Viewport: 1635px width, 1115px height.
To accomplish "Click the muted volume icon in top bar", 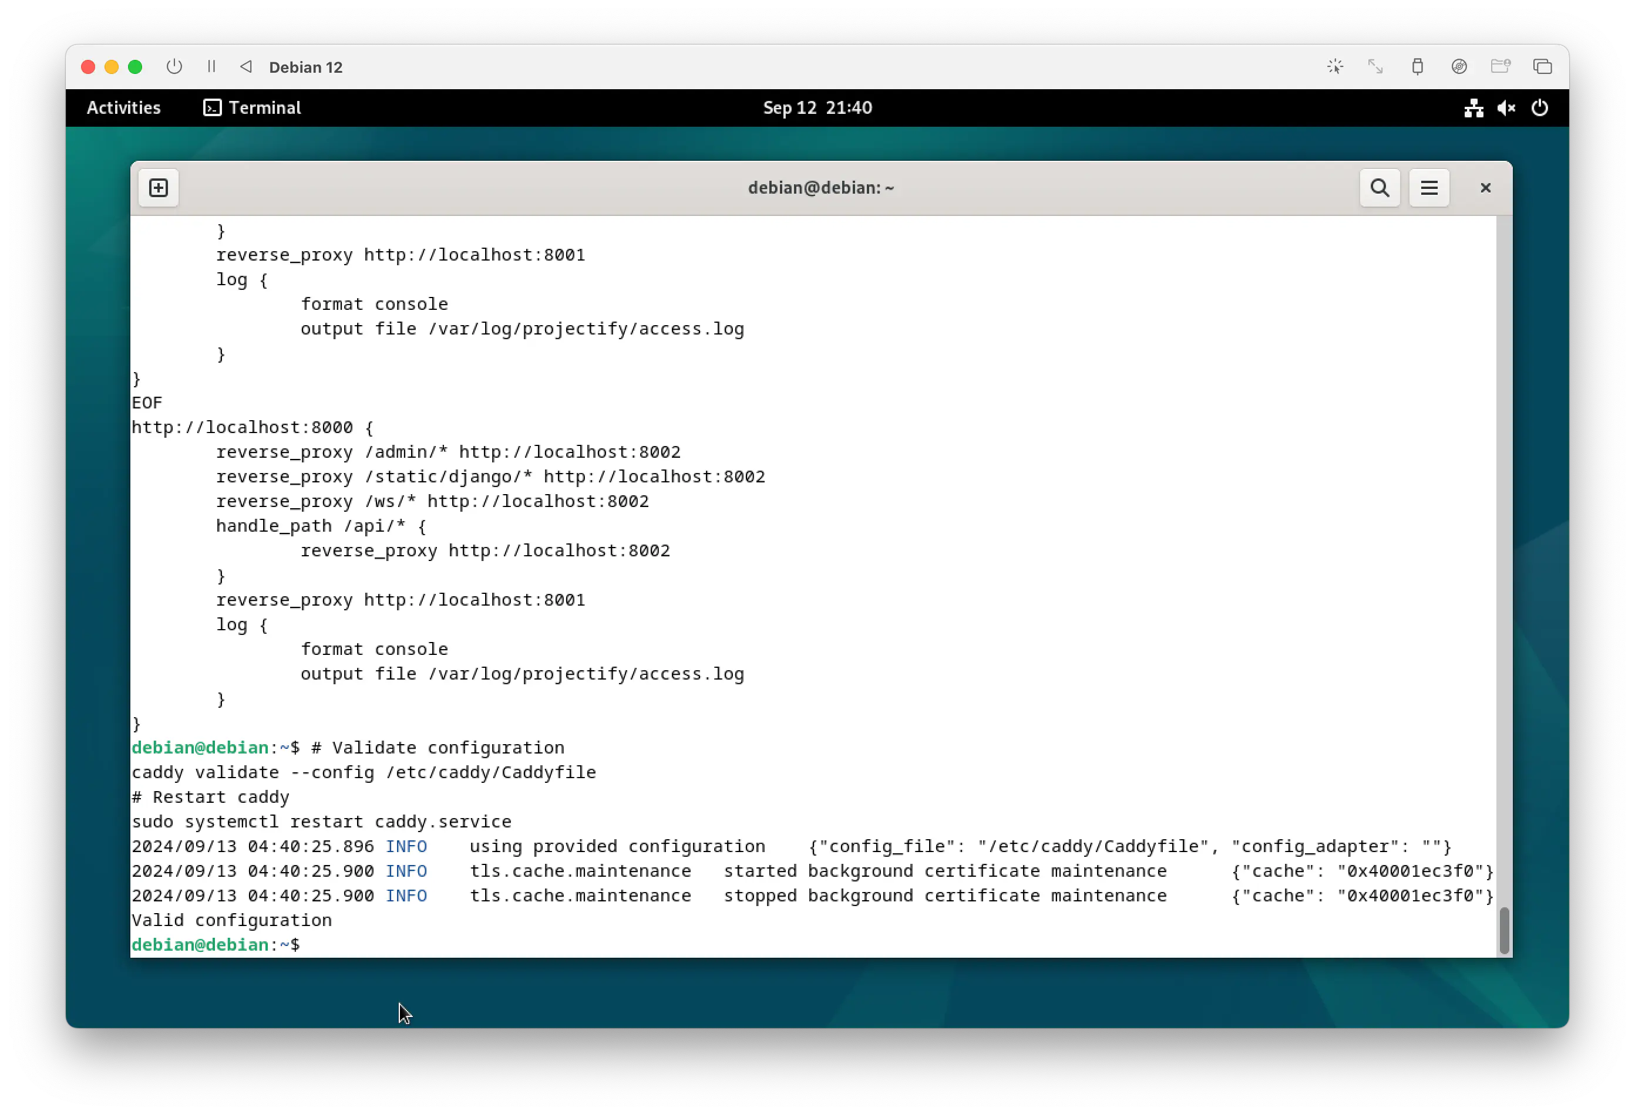I will (x=1506, y=107).
